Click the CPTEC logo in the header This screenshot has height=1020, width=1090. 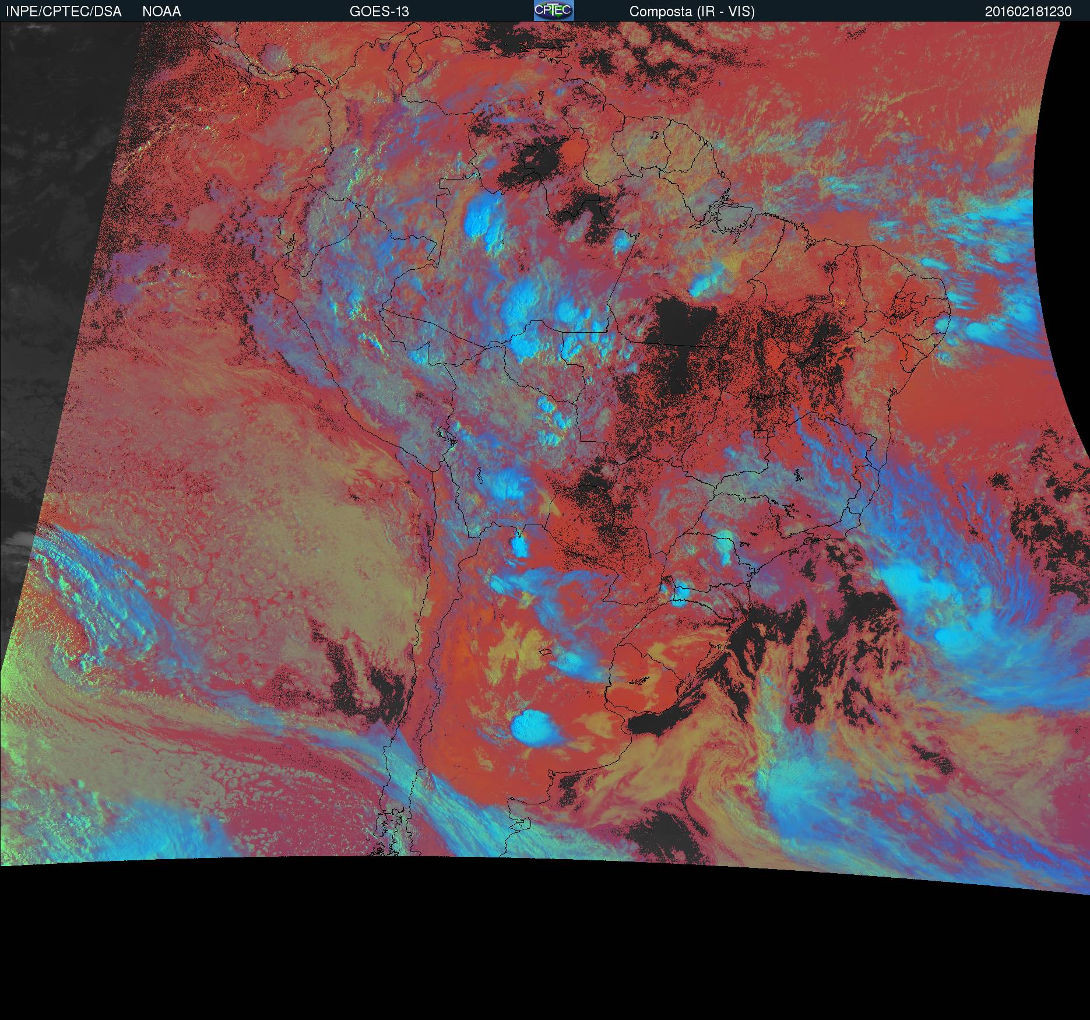553,10
